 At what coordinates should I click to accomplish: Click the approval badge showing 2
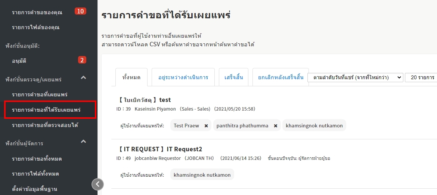pyautogui.click(x=82, y=60)
